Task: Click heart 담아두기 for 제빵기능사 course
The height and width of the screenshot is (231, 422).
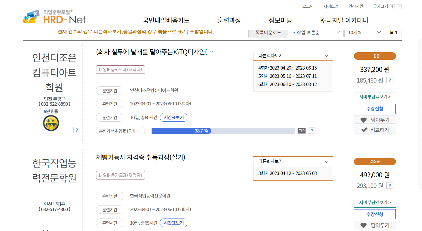Action: (x=375, y=225)
